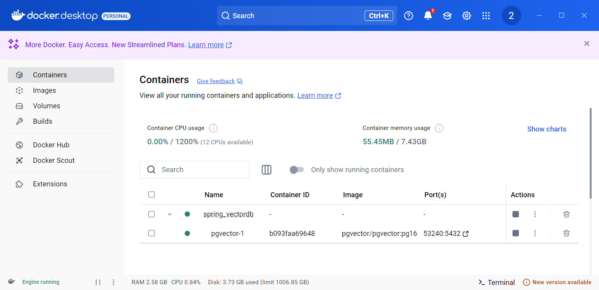Click Engine running status text

(41, 282)
